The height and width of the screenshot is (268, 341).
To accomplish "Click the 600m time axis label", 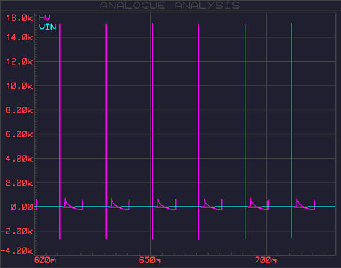I will 45,260.
